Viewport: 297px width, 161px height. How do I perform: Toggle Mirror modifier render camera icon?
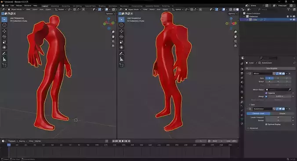(x=283, y=73)
